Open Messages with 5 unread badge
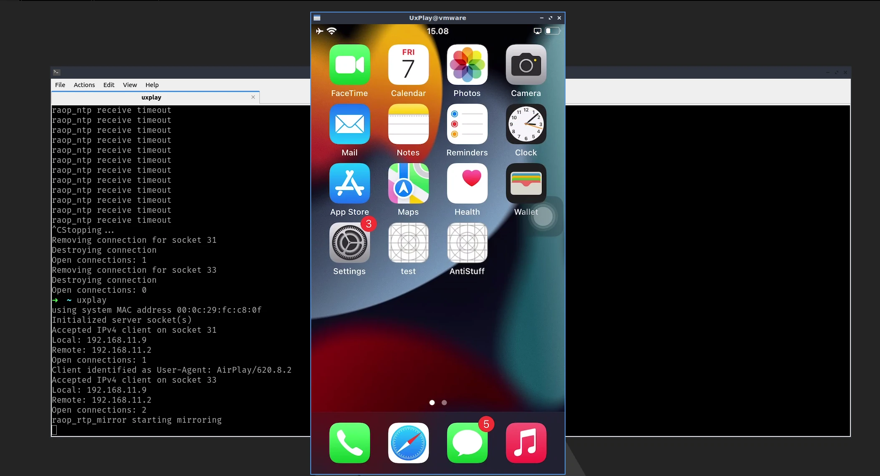Screen dimensions: 880x476 pyautogui.click(x=467, y=443)
